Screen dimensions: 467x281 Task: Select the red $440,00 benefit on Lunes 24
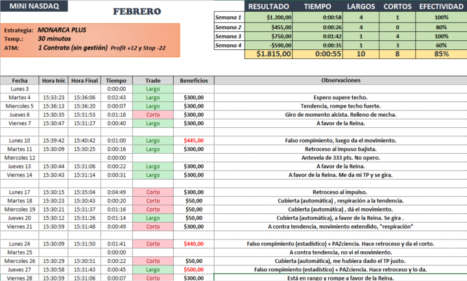(194, 244)
